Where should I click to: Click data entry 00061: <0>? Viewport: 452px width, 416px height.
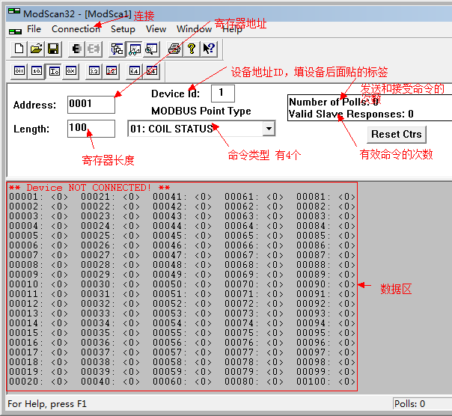tap(254, 197)
